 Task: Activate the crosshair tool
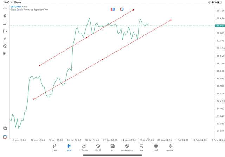pos(5,8)
